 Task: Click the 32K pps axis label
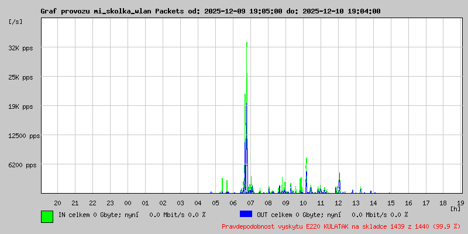21,48
